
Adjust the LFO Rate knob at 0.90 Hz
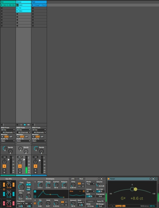pyautogui.click(x=73, y=185)
